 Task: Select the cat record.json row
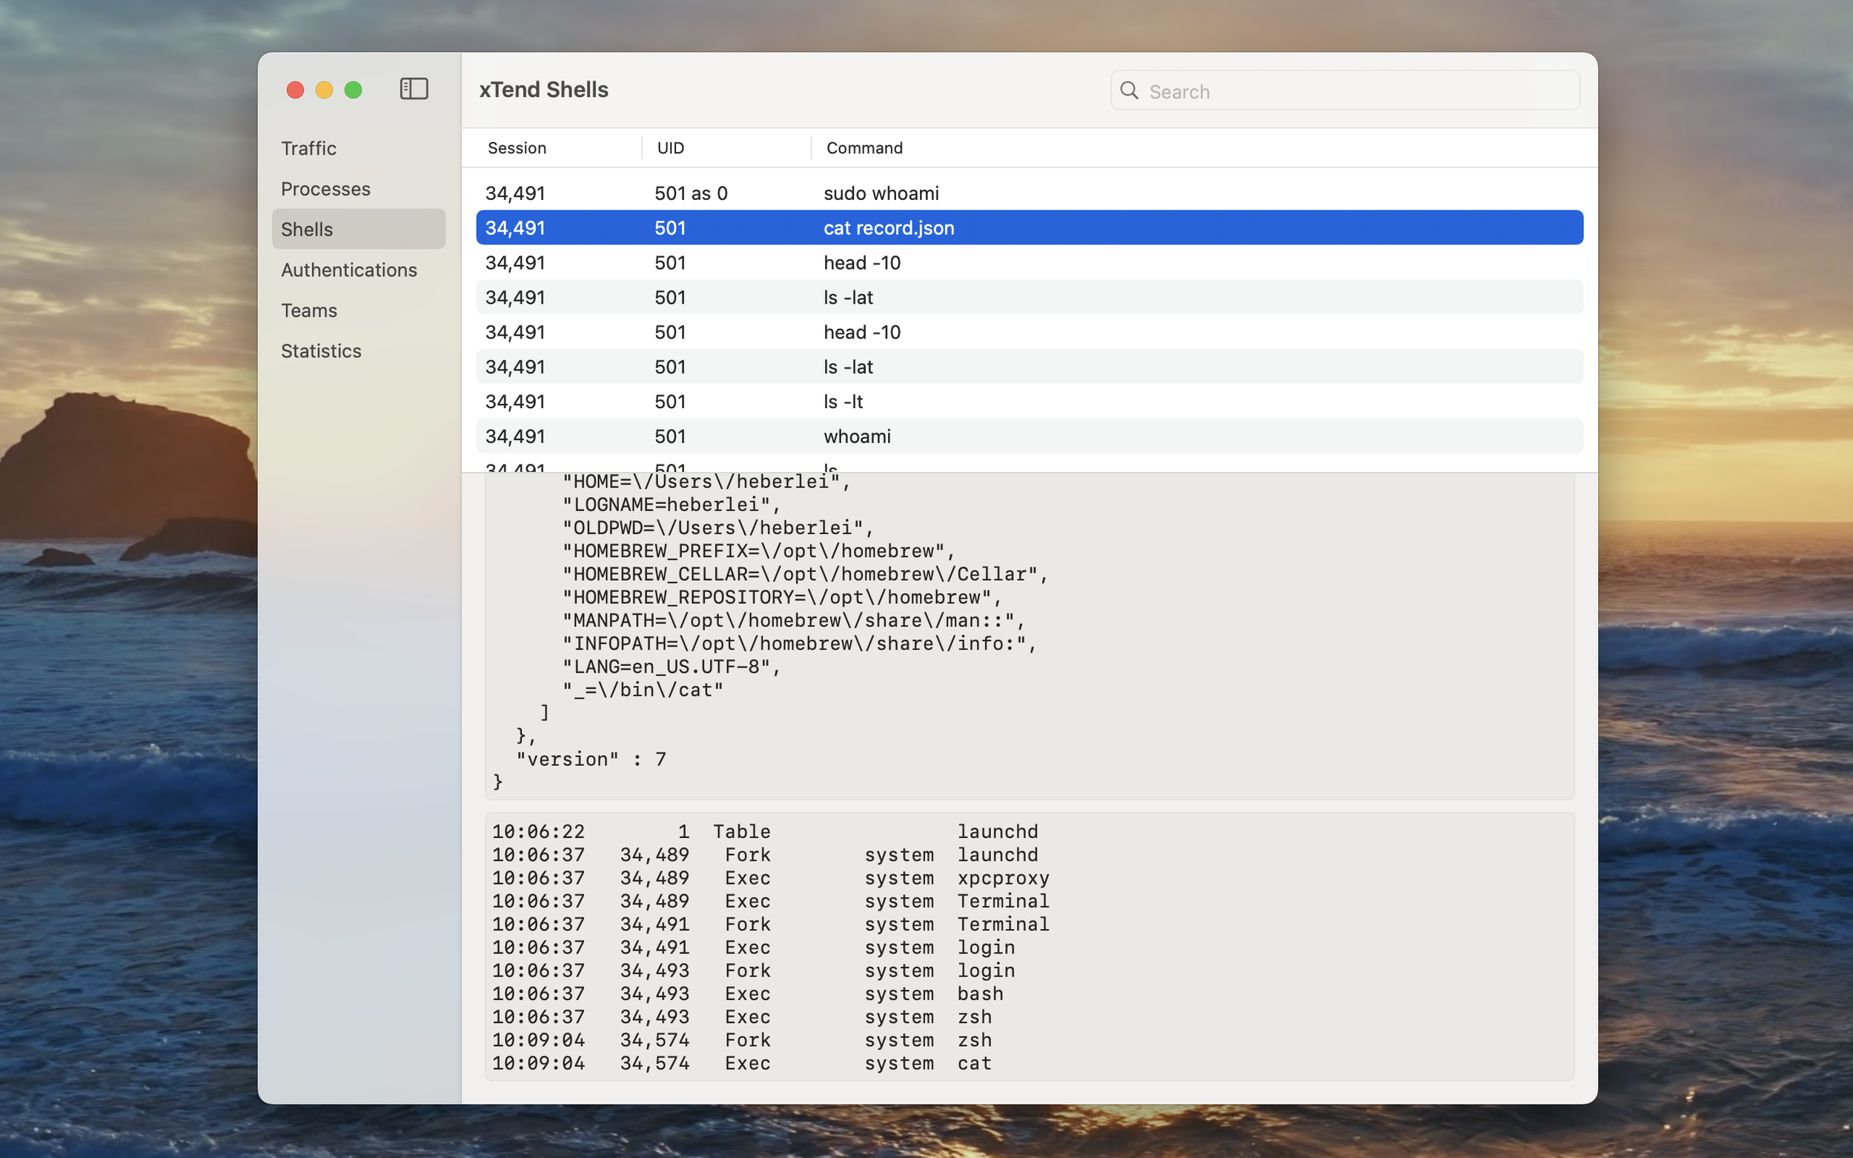pos(889,228)
